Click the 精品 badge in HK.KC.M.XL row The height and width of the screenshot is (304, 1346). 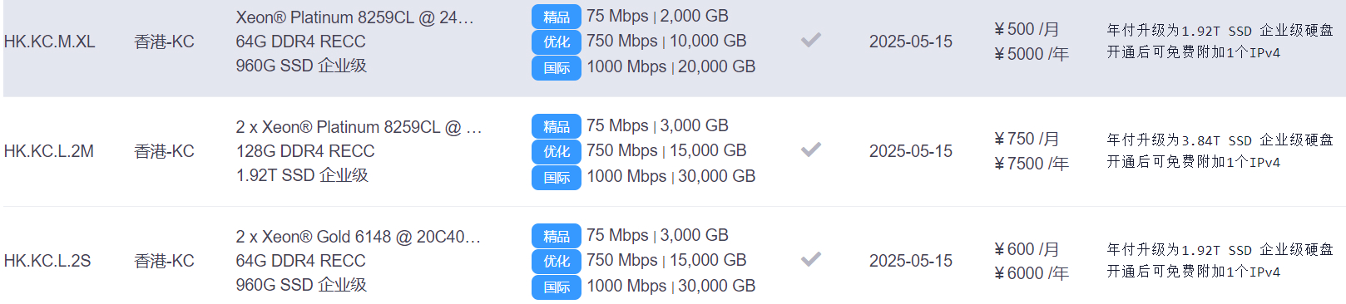[556, 17]
